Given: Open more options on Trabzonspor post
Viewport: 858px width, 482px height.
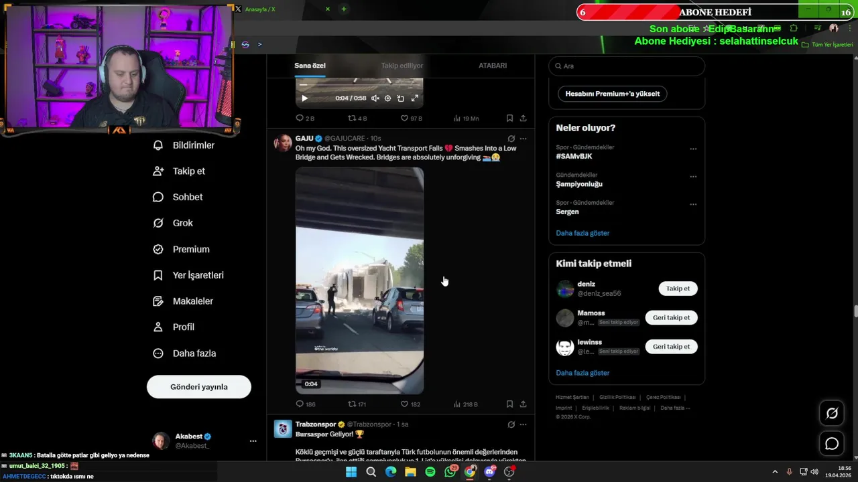Looking at the screenshot, I should click(524, 424).
